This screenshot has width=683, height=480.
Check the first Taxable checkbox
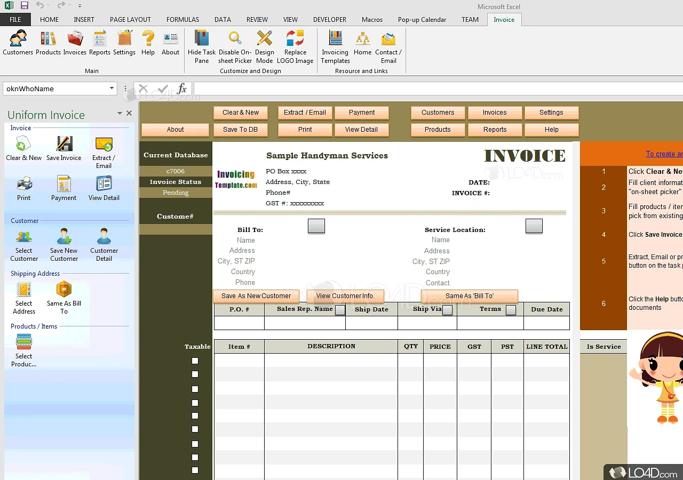(195, 361)
